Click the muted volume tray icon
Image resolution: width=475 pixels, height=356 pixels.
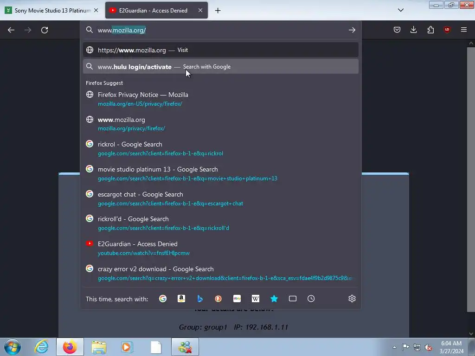point(428,347)
